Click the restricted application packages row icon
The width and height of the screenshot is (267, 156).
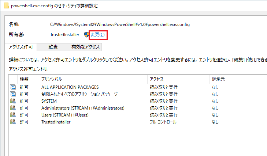13,94
